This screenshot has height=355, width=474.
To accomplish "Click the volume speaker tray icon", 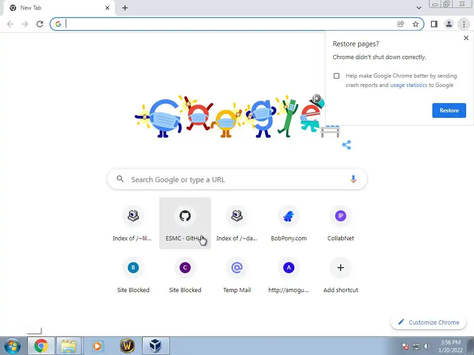I will pos(427,346).
